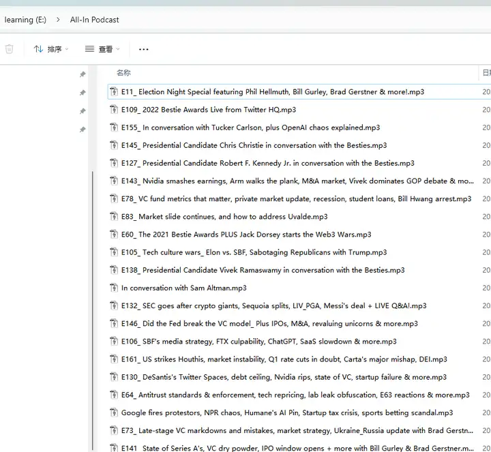The width and height of the screenshot is (491, 452).
Task: Select E60_ The 2021 Bestie Awards file name
Action: coord(246,235)
